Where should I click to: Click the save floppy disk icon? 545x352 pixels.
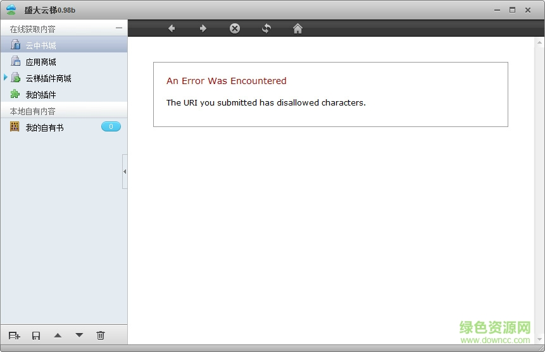pos(36,336)
